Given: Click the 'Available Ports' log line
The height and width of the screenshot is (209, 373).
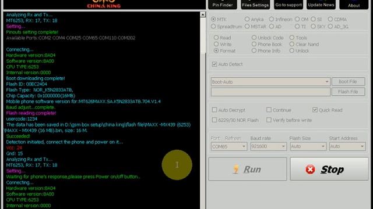Looking at the screenshot, I should [71, 38].
